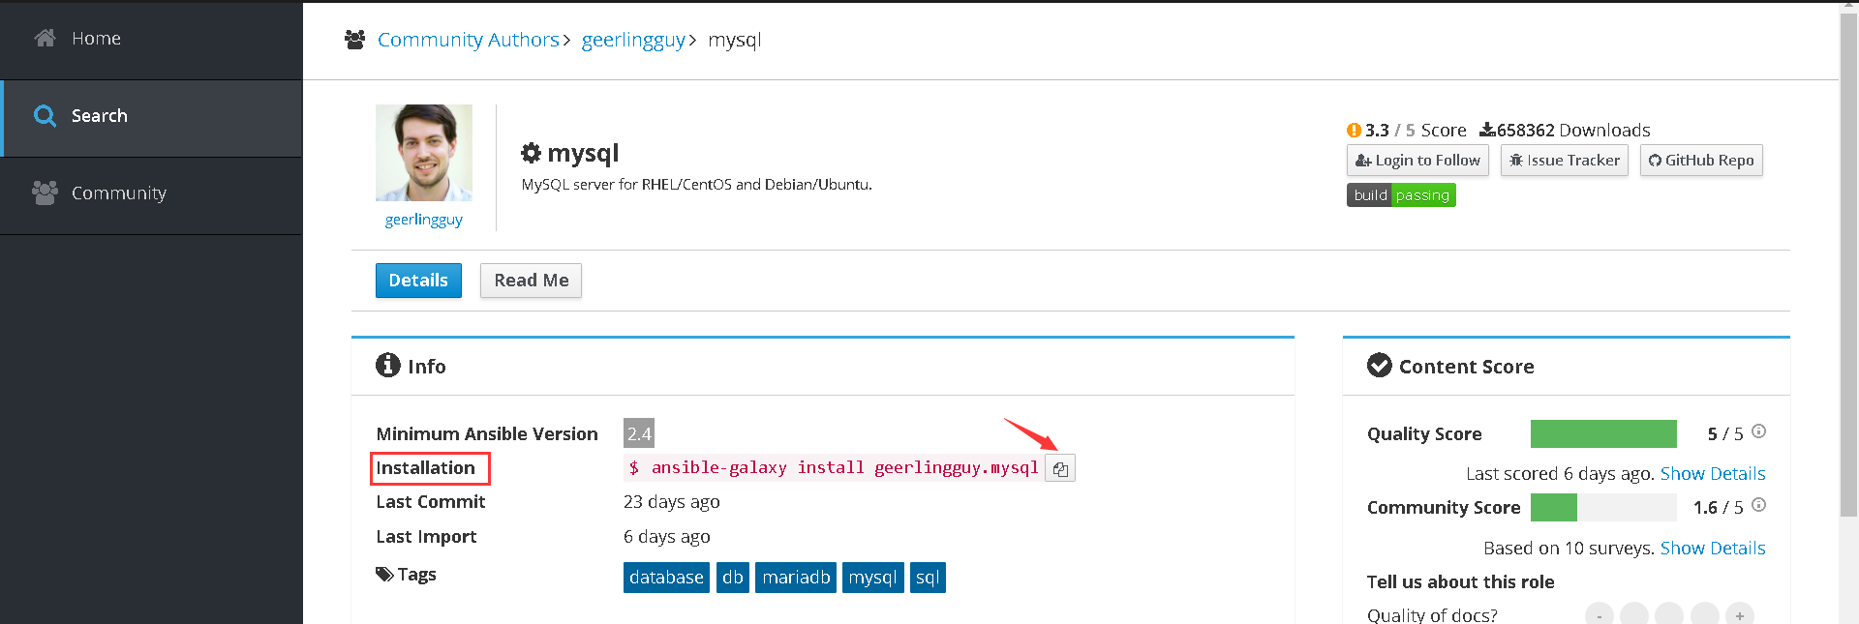Select the mariadb tag
The height and width of the screenshot is (624, 1859).
(x=796, y=578)
